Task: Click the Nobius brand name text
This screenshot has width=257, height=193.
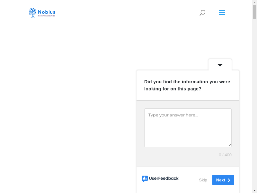Action: click(x=47, y=12)
